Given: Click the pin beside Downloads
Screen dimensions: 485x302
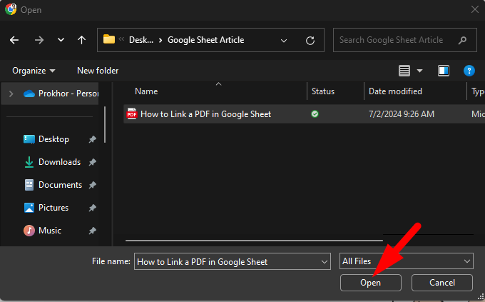Looking at the screenshot, I should [93, 162].
